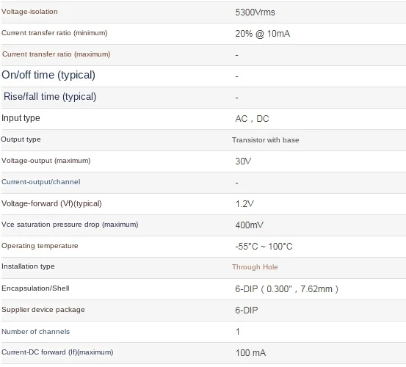
Task: Select the 20% @ 10mA value
Action: [263, 34]
